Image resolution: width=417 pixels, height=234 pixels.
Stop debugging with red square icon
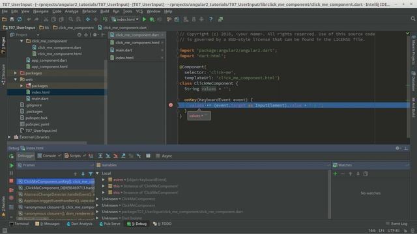coord(11,181)
